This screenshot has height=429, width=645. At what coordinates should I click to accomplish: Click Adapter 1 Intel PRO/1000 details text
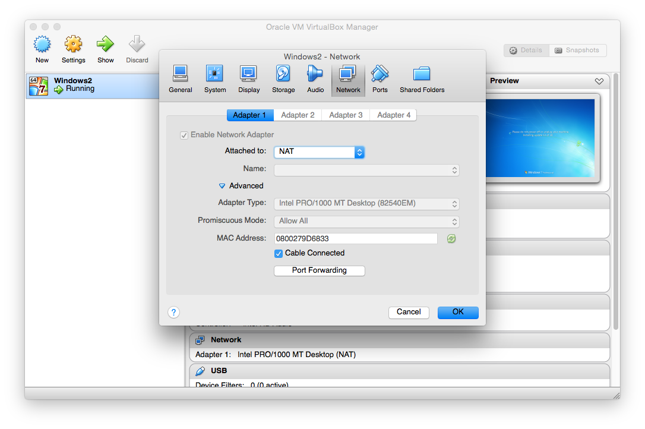[x=276, y=355]
